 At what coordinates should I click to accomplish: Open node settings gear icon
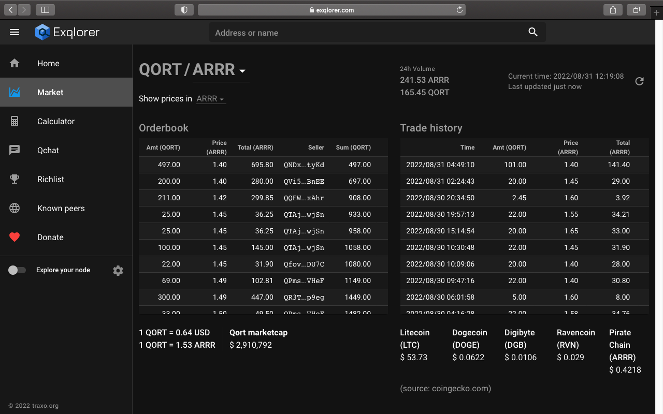118,270
